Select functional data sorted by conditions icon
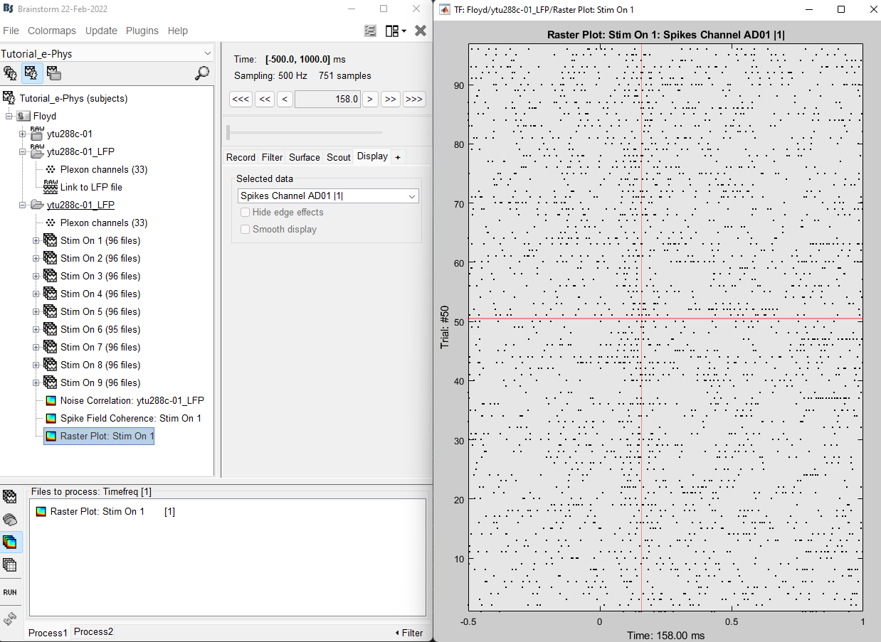 tap(54, 73)
